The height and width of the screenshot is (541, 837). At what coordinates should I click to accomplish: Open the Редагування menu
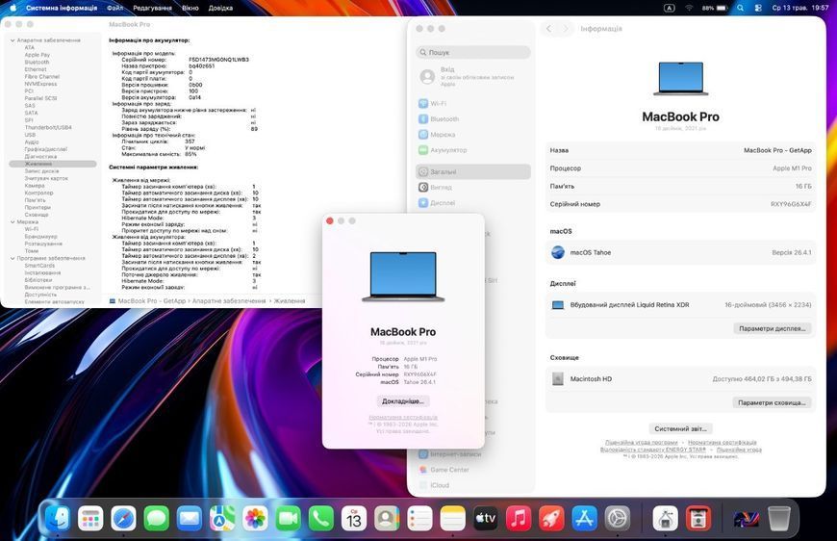point(153,8)
